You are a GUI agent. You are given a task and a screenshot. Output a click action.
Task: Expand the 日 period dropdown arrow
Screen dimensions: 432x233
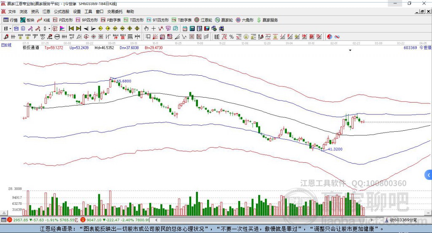point(10,29)
